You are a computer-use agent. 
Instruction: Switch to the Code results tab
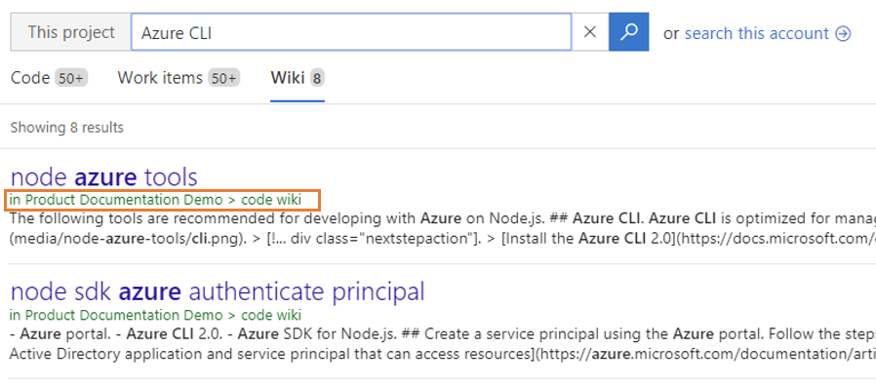[49, 78]
